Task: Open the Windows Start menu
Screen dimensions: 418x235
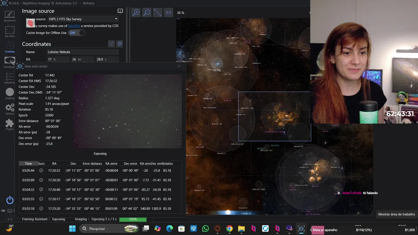Action: tap(72, 228)
